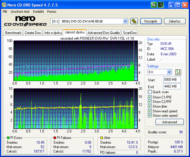Click the speed value 8.37 X

[179, 151]
